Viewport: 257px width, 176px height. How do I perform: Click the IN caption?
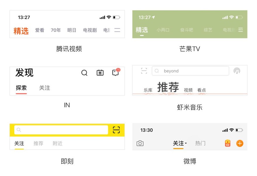tap(67, 105)
